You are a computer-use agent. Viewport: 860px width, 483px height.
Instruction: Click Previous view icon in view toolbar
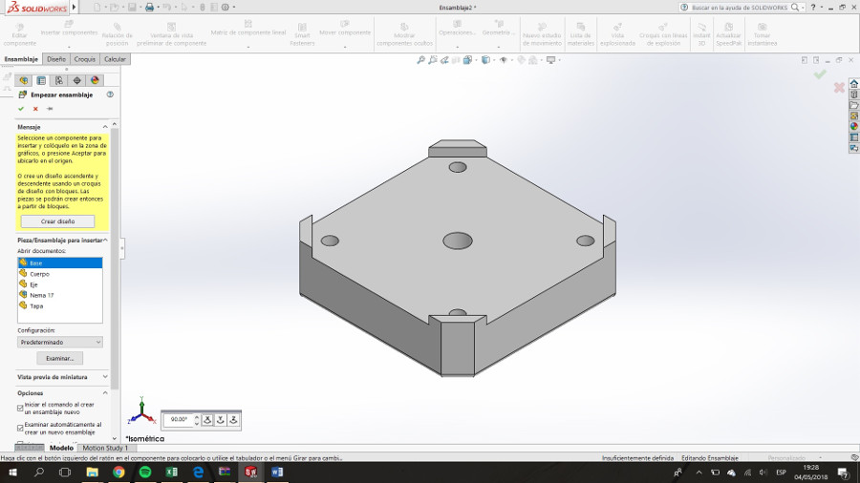point(444,60)
